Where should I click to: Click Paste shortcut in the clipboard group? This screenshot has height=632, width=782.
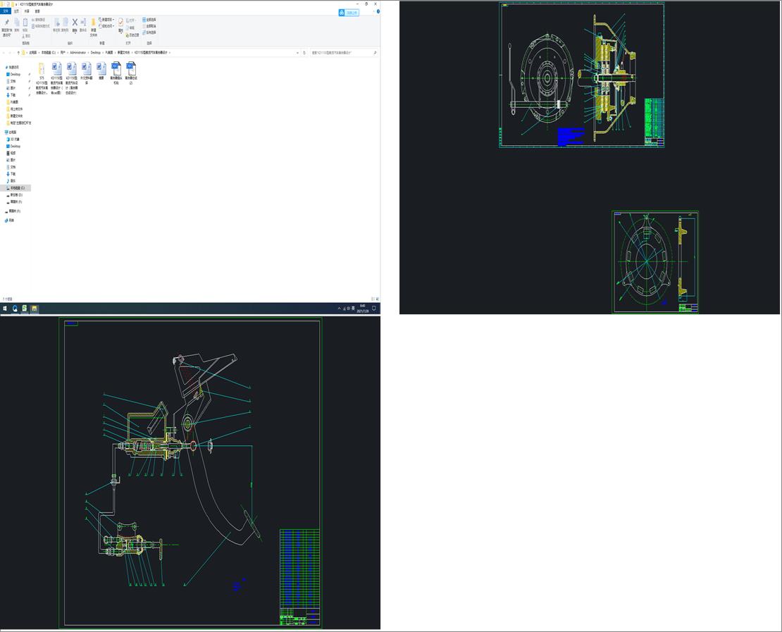pos(40,26)
